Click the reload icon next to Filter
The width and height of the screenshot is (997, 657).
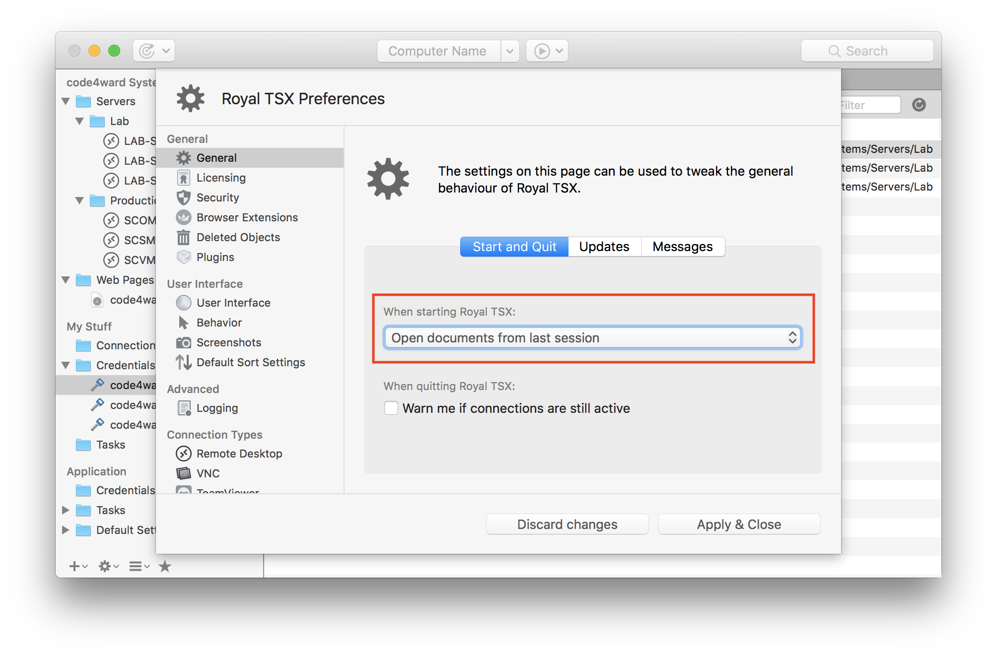point(919,105)
